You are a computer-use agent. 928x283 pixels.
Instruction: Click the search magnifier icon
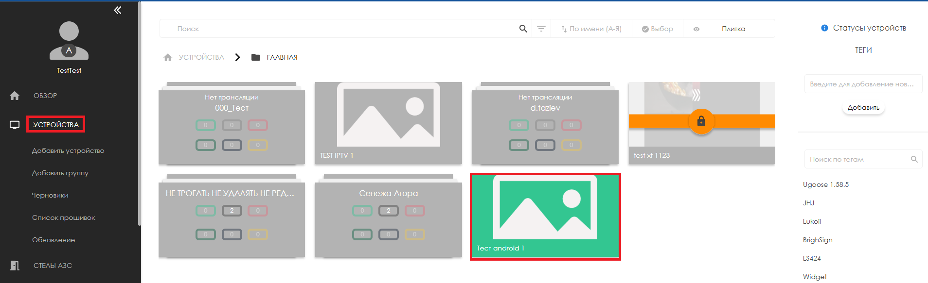pos(523,29)
